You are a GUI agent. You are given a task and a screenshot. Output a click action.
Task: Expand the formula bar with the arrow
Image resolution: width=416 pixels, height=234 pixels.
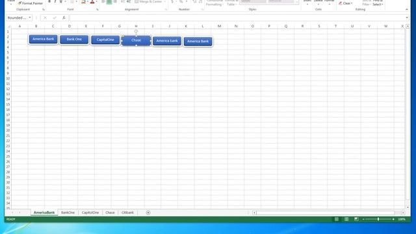pos(407,18)
